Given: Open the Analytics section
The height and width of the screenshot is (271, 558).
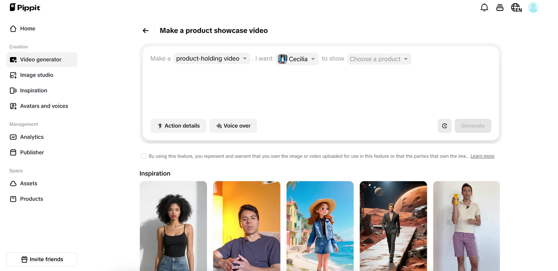Looking at the screenshot, I should (x=31, y=137).
